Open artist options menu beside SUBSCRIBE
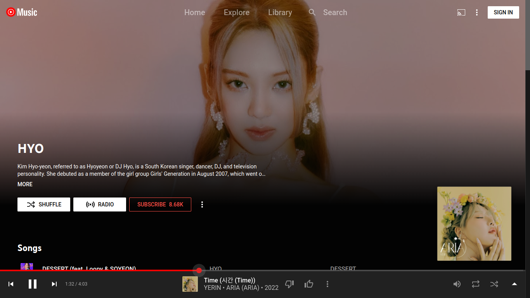 (202, 204)
